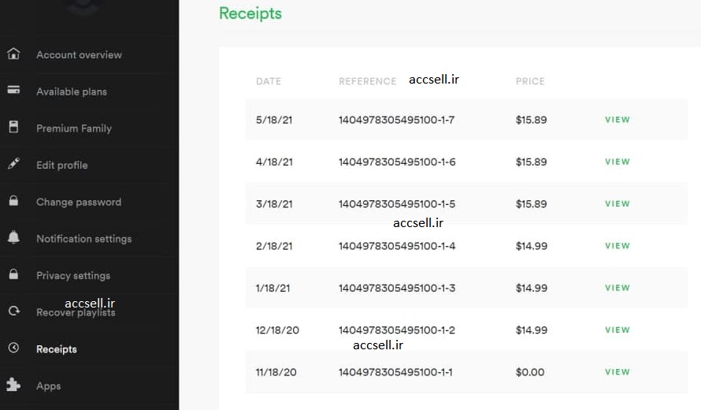Screen dimensions: 701x410
Task: Click the lock icon beside Change password
Action: tap(13, 200)
